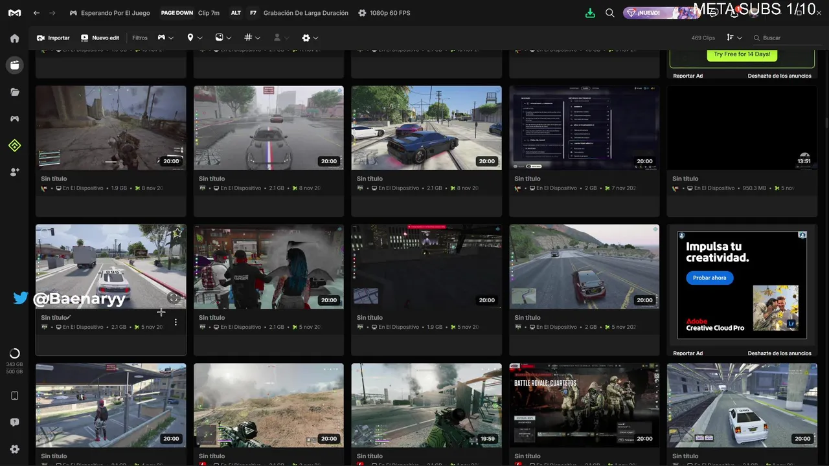
Task: Open the sort order dropdown
Action: (x=734, y=38)
